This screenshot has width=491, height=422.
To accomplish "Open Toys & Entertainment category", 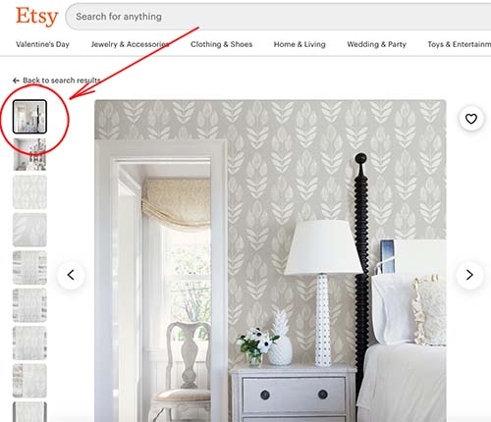I will (x=459, y=44).
